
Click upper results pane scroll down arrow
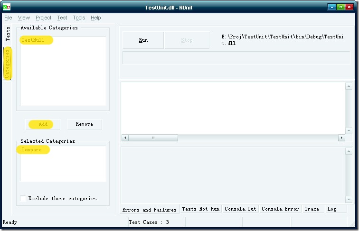(349, 130)
